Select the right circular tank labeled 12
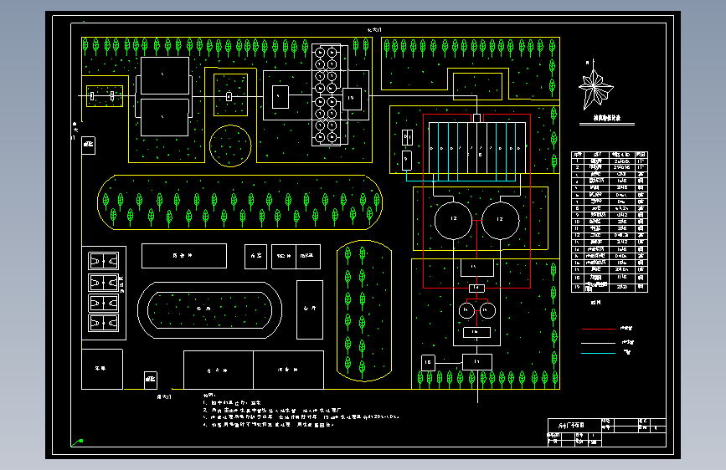The height and width of the screenshot is (470, 726). (x=501, y=220)
